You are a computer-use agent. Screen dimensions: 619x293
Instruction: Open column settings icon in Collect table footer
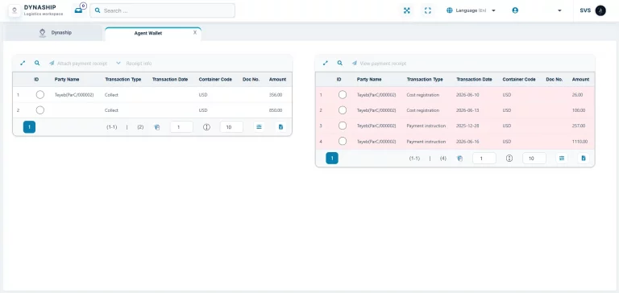point(259,127)
